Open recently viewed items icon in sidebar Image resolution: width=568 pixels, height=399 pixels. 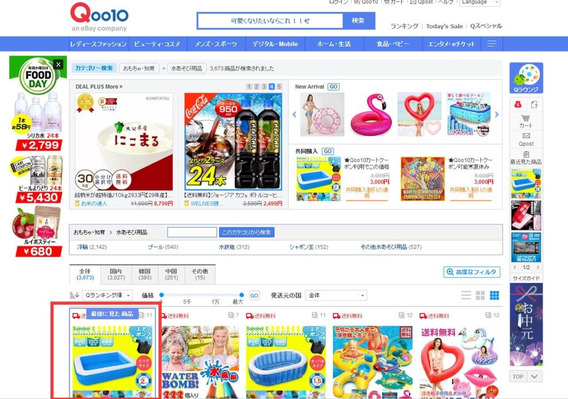(526, 158)
